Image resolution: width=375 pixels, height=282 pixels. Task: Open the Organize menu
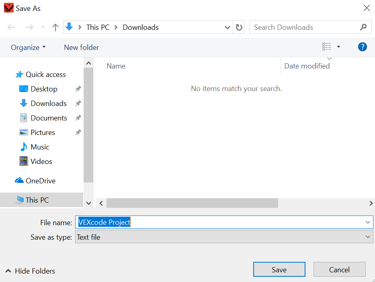[26, 47]
